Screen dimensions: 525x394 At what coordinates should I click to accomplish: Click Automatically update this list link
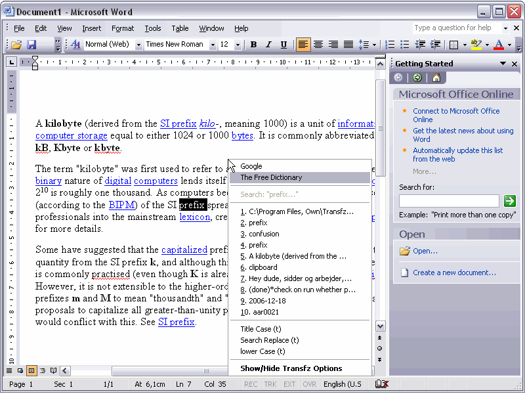click(x=457, y=155)
